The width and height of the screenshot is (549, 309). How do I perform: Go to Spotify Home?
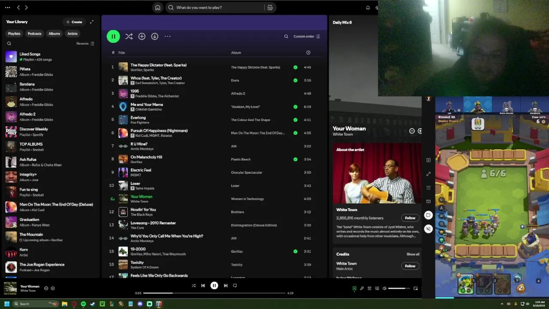(158, 7)
